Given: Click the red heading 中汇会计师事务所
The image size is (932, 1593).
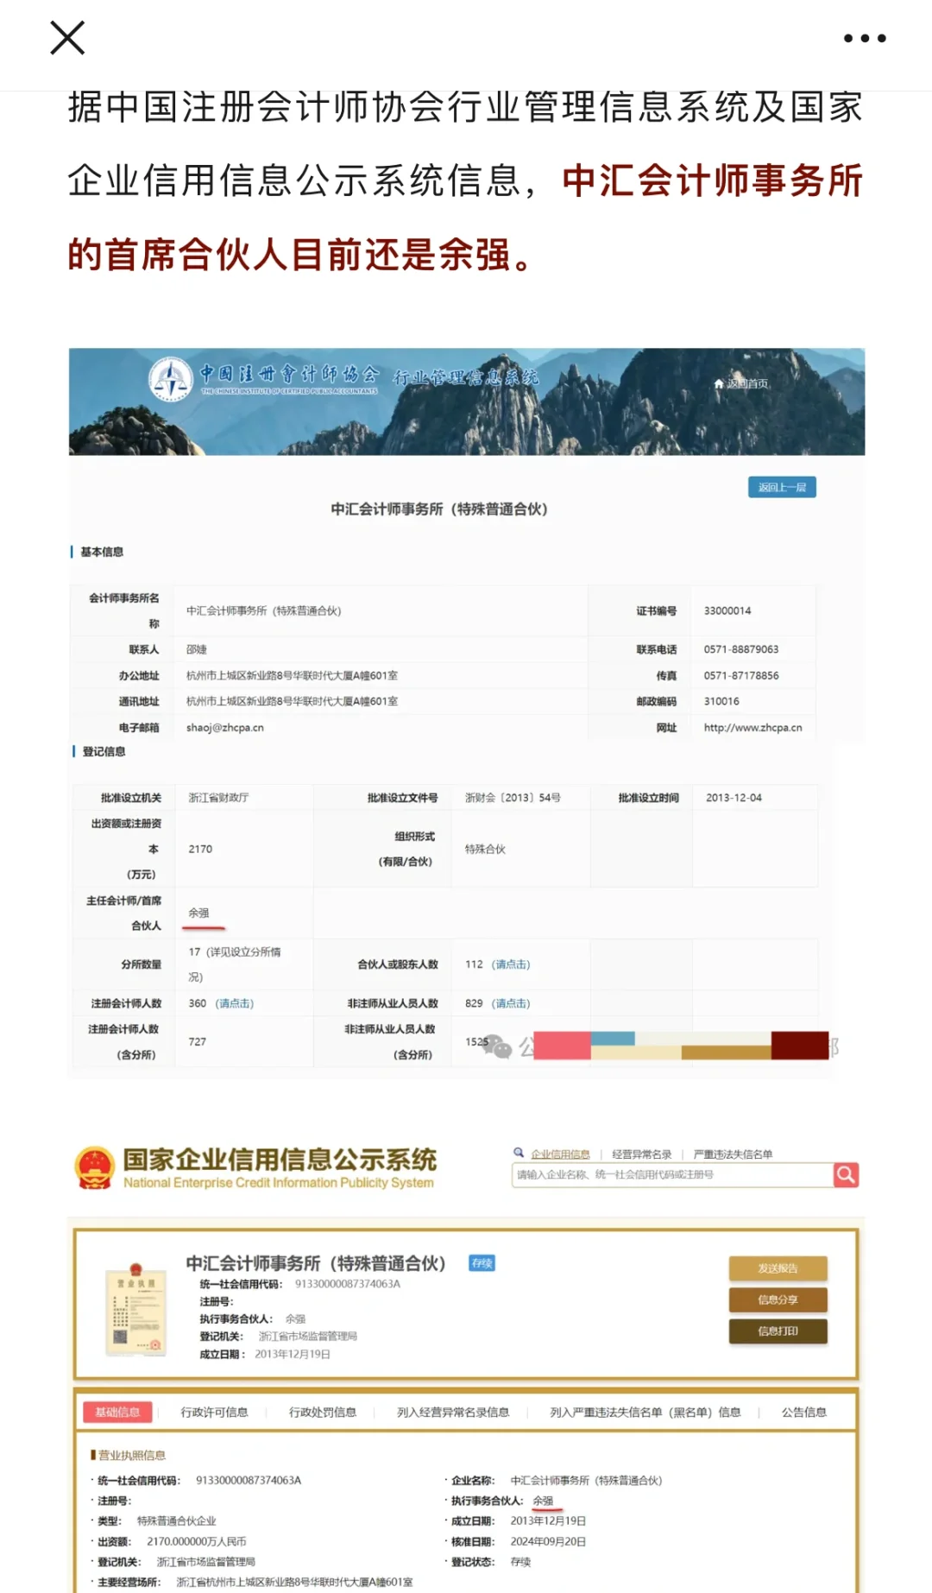Looking at the screenshot, I should tap(713, 180).
